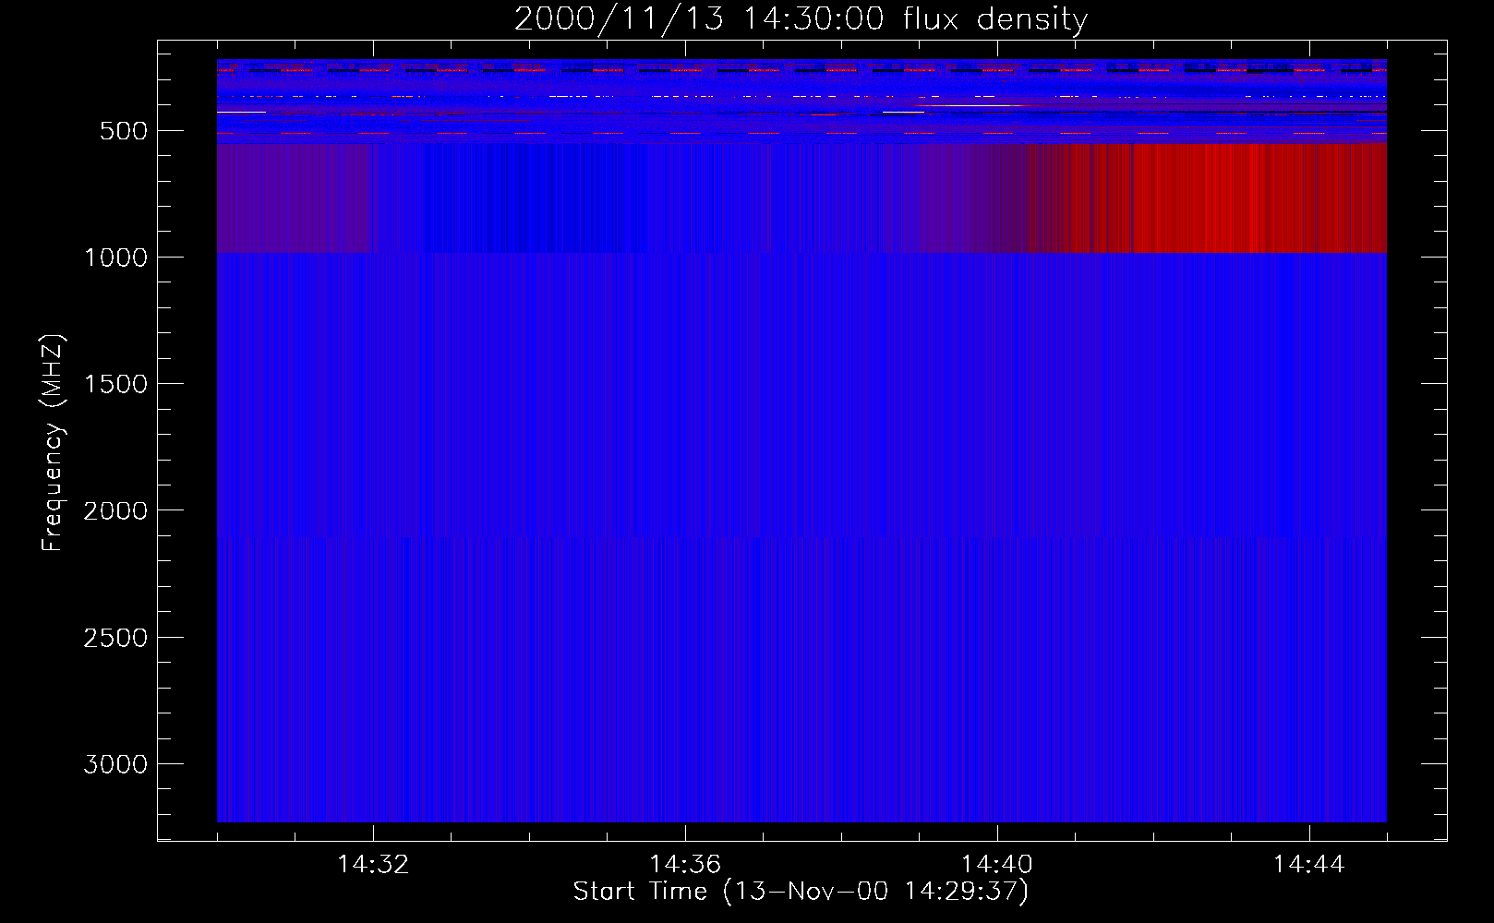Click the 14:40 time tick label

click(x=997, y=865)
